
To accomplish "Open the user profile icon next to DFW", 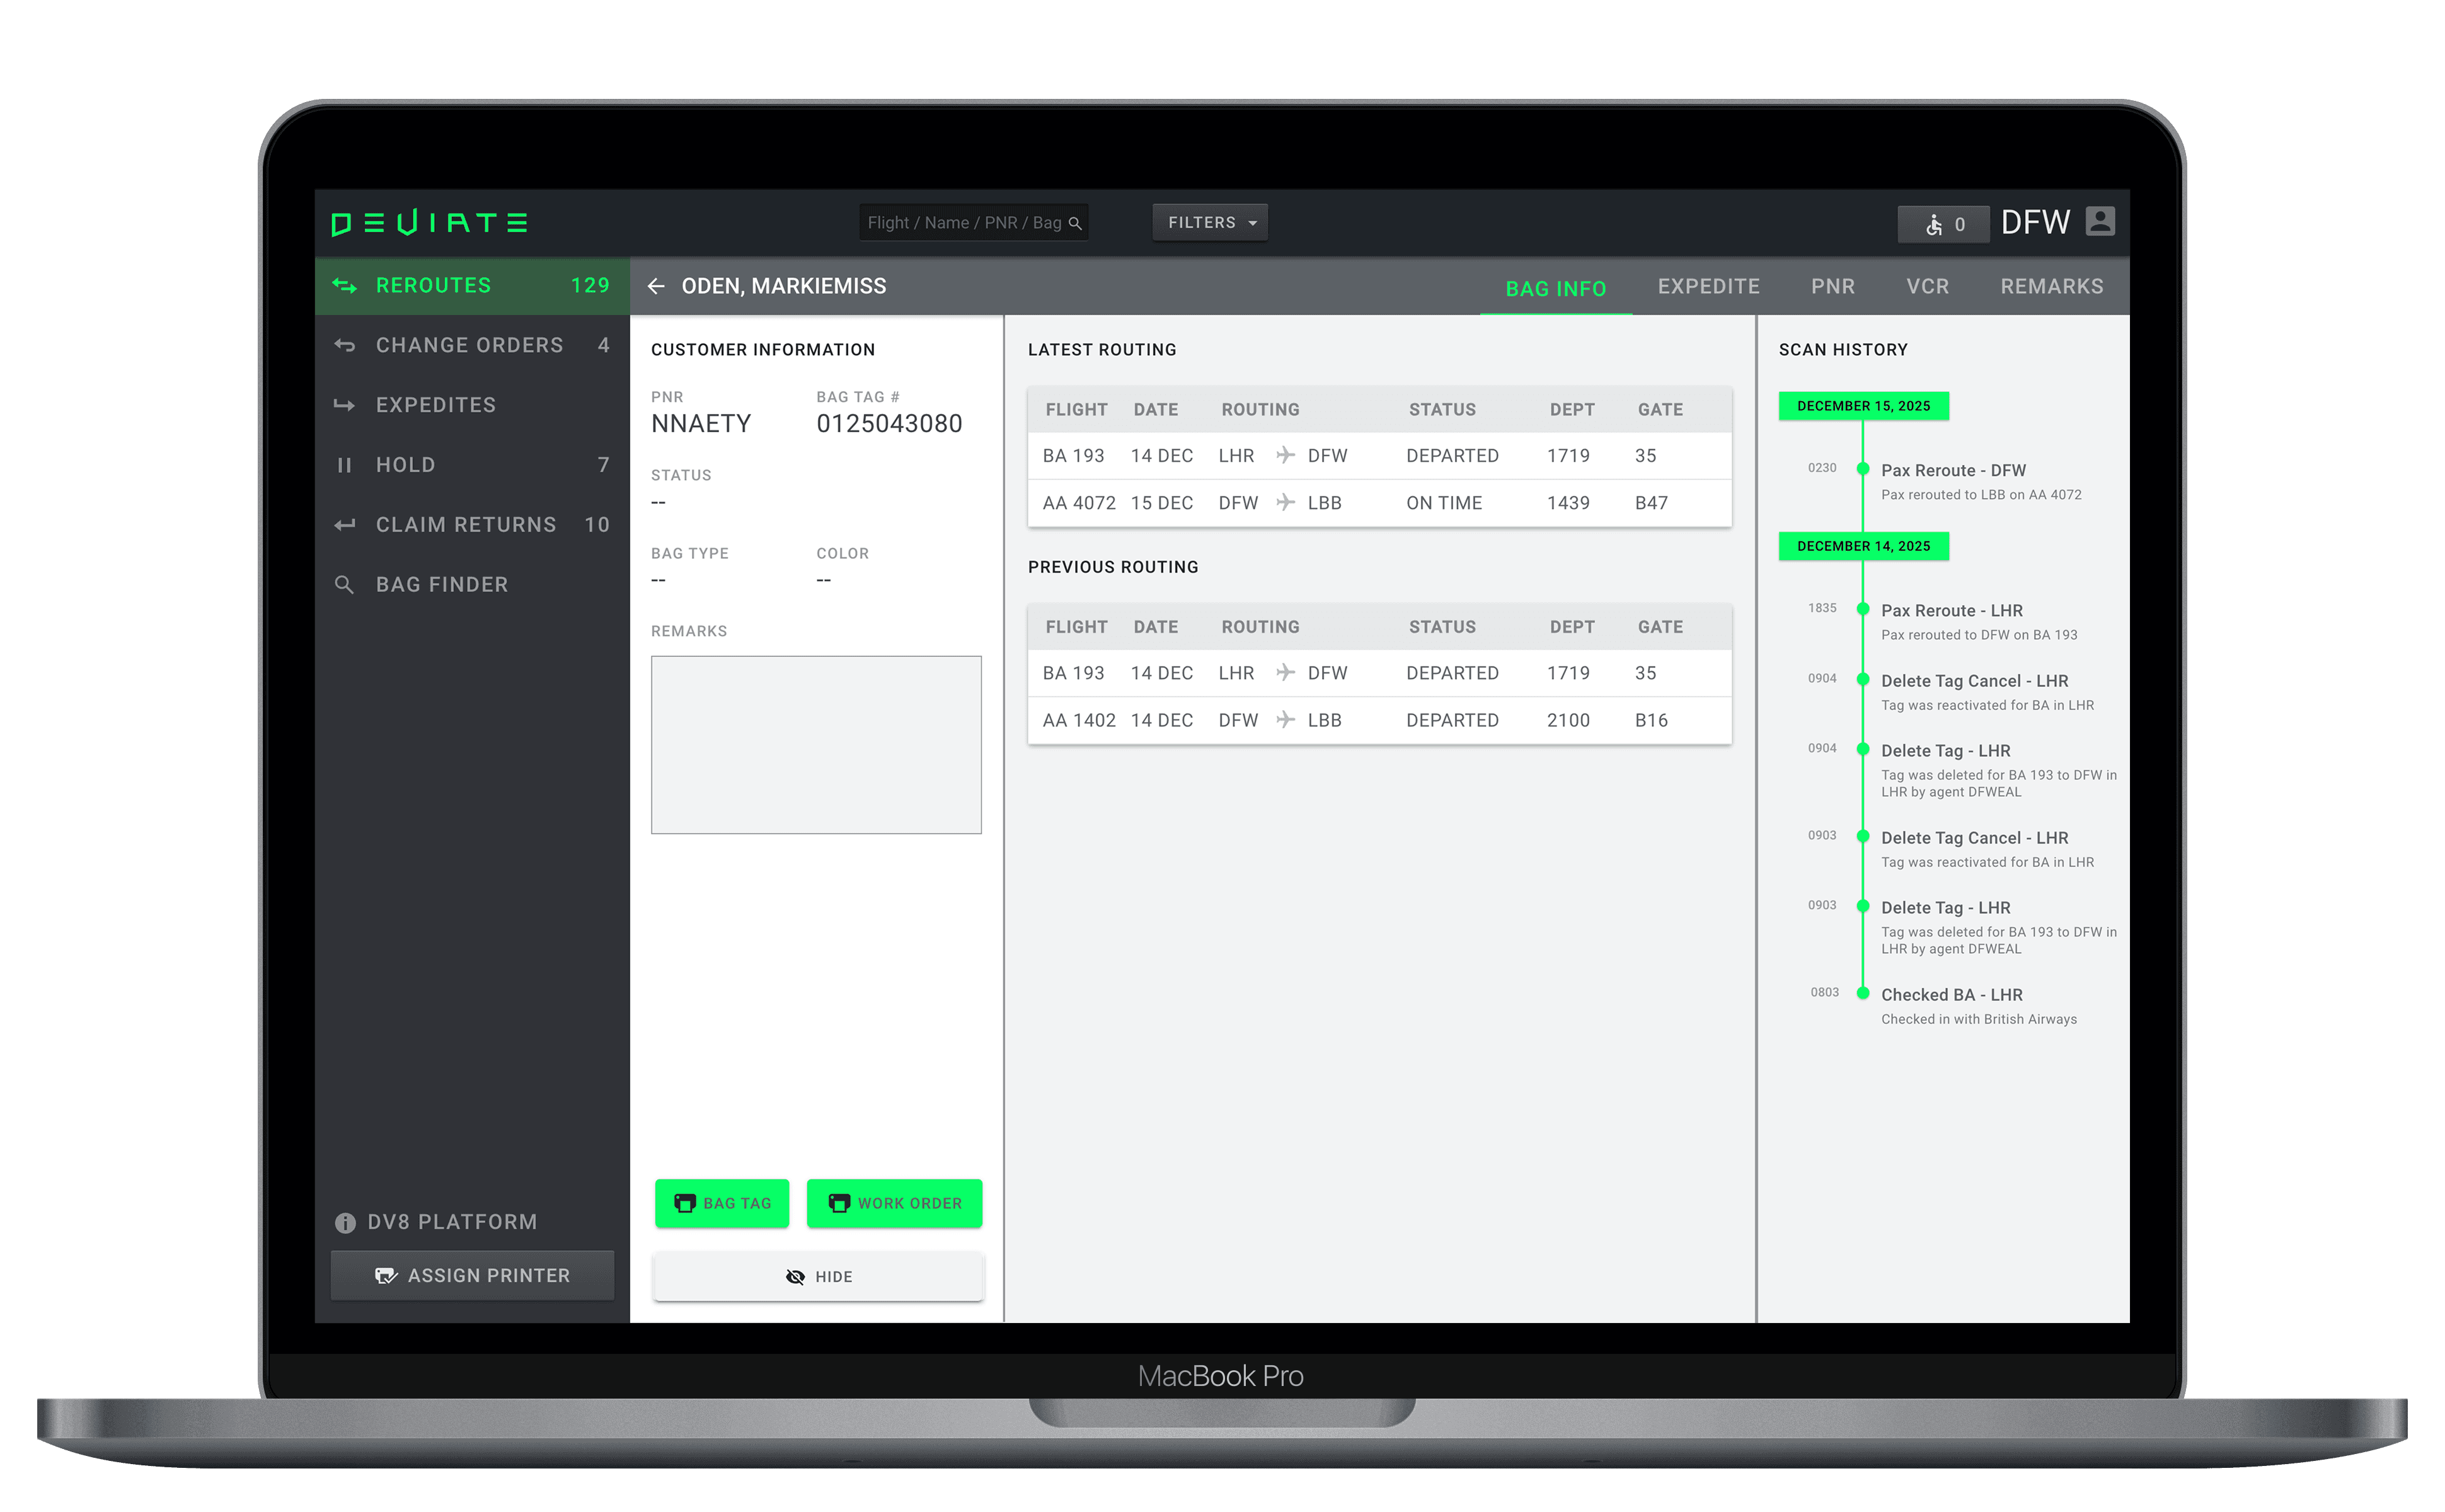I will tap(2100, 222).
